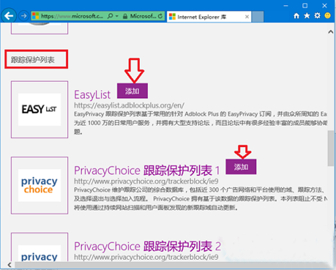Click the EasyList logo thumbnail
The height and width of the screenshot is (270, 336).
pyautogui.click(x=40, y=109)
